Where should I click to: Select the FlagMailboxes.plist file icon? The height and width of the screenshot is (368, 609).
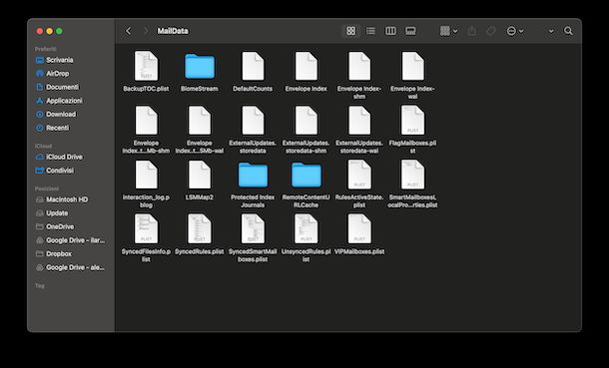pyautogui.click(x=413, y=121)
